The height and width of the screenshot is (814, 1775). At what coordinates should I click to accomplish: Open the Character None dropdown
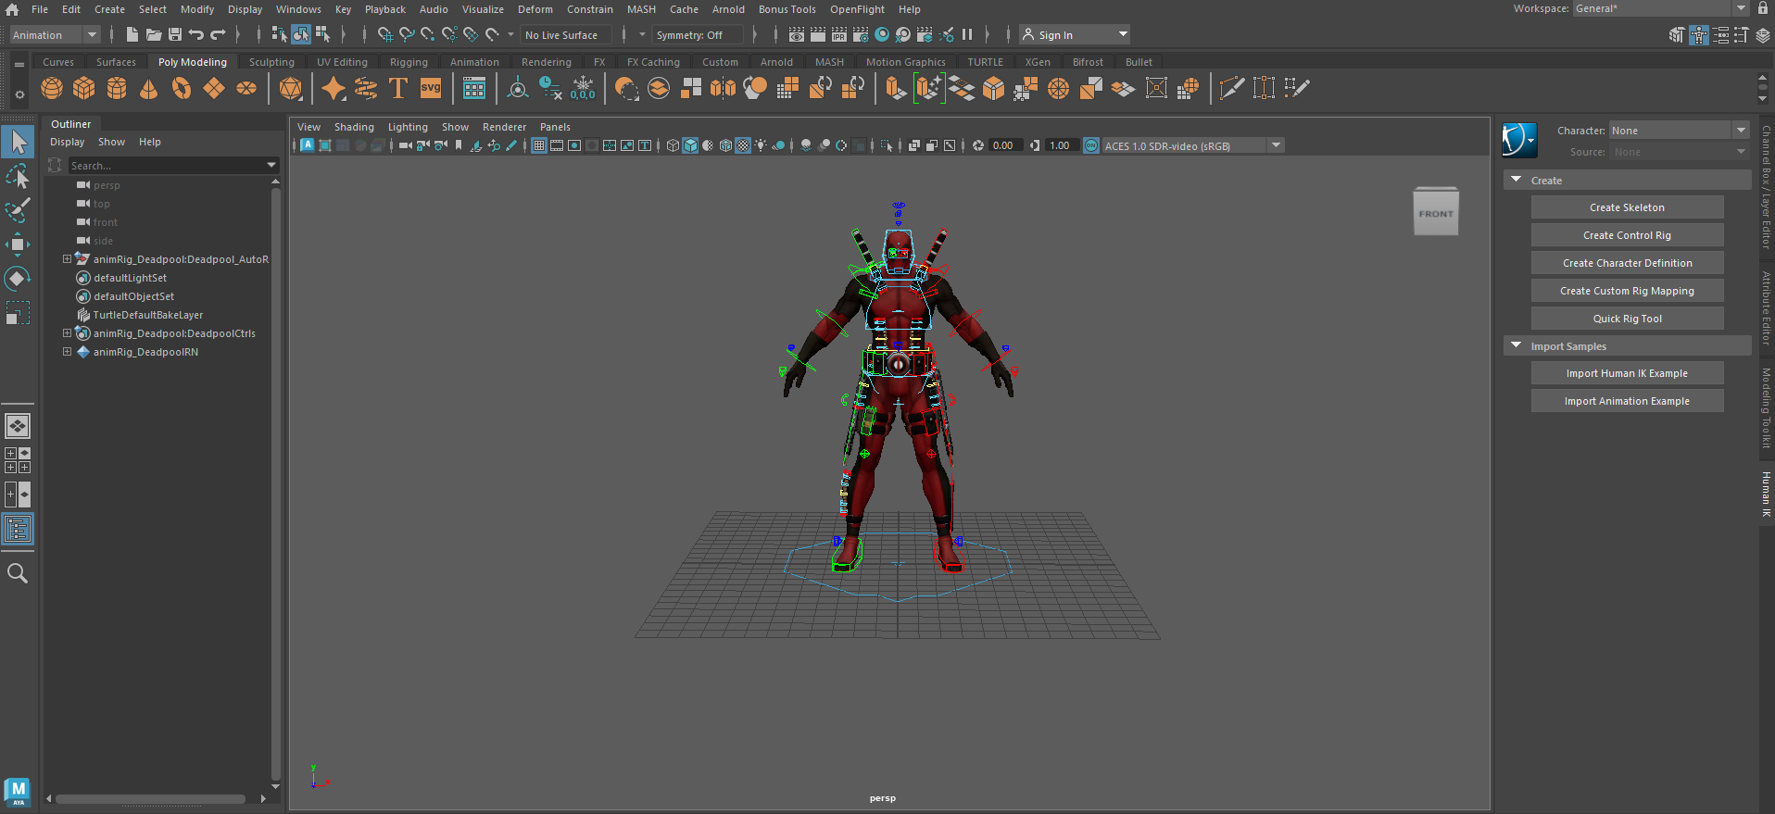click(x=1679, y=131)
